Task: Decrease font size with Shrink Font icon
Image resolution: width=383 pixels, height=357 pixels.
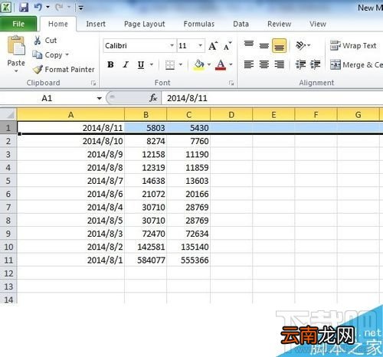Action: [228, 46]
